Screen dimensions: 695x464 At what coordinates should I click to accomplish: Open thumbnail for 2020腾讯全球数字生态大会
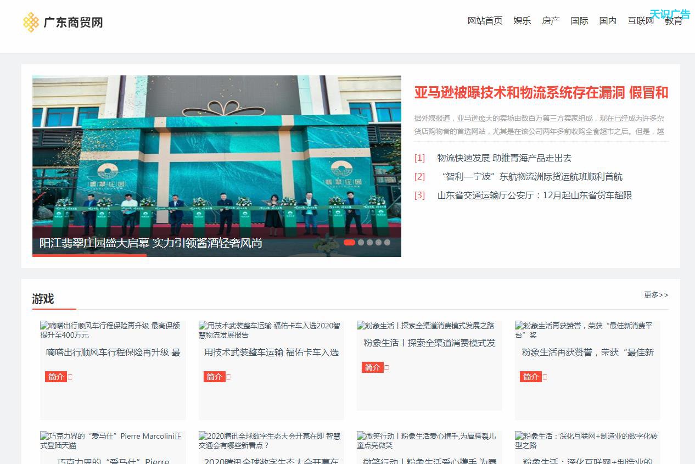[x=271, y=440]
